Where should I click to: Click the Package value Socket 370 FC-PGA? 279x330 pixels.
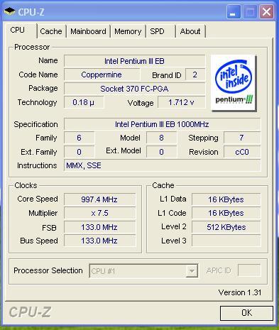coord(134,89)
